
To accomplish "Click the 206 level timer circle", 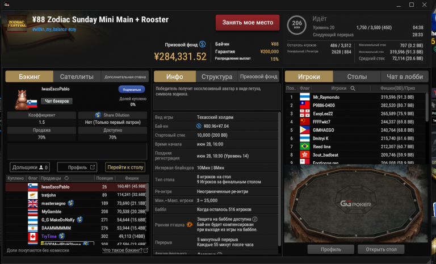I will point(297,25).
